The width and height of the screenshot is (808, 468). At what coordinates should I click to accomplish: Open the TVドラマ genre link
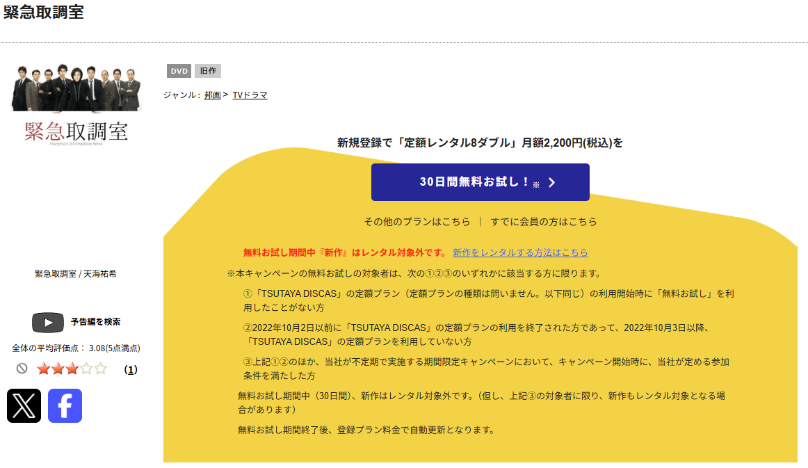pos(250,95)
